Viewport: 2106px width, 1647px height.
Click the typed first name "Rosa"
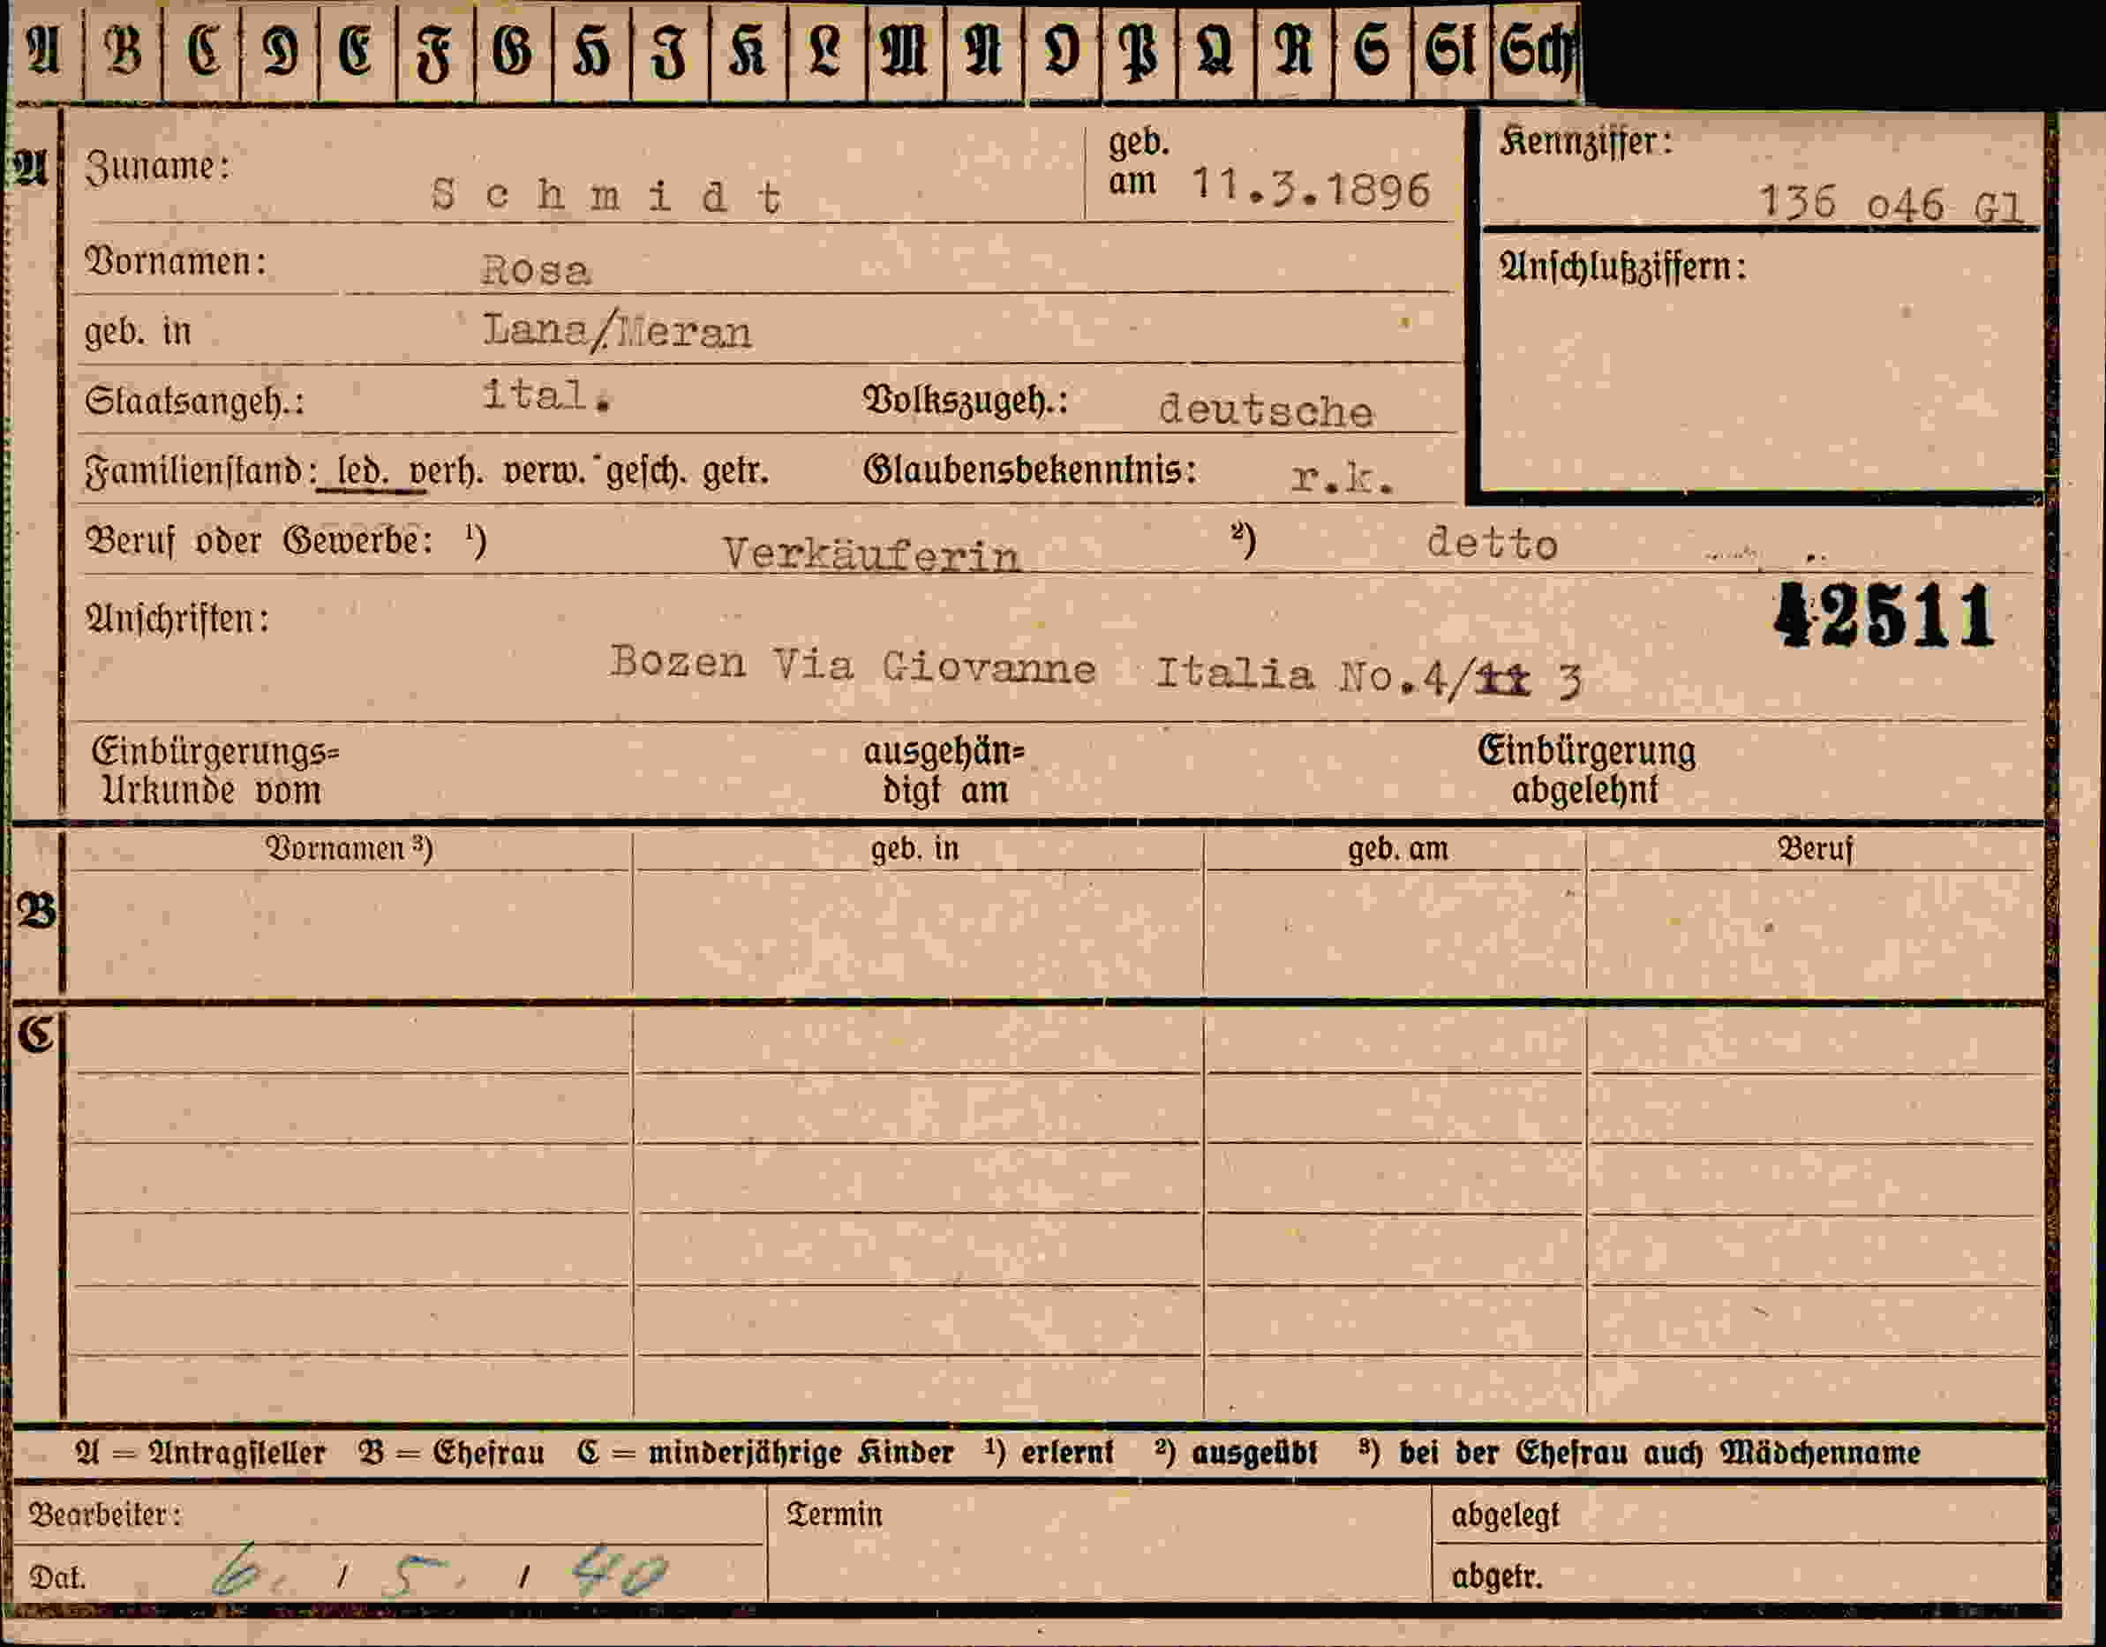(536, 270)
